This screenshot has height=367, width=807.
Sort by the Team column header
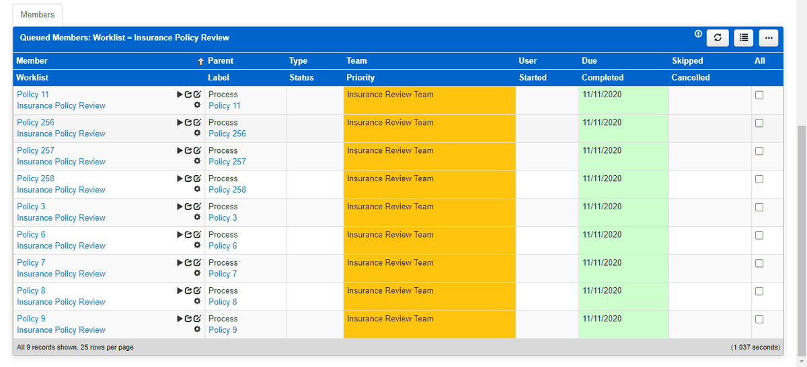[356, 60]
